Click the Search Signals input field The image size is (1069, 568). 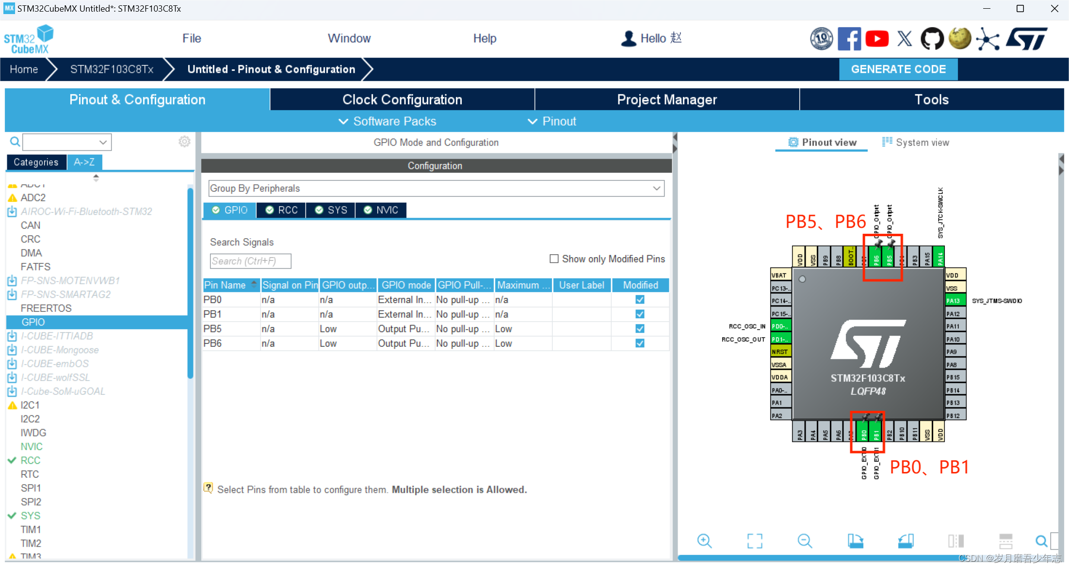click(250, 261)
